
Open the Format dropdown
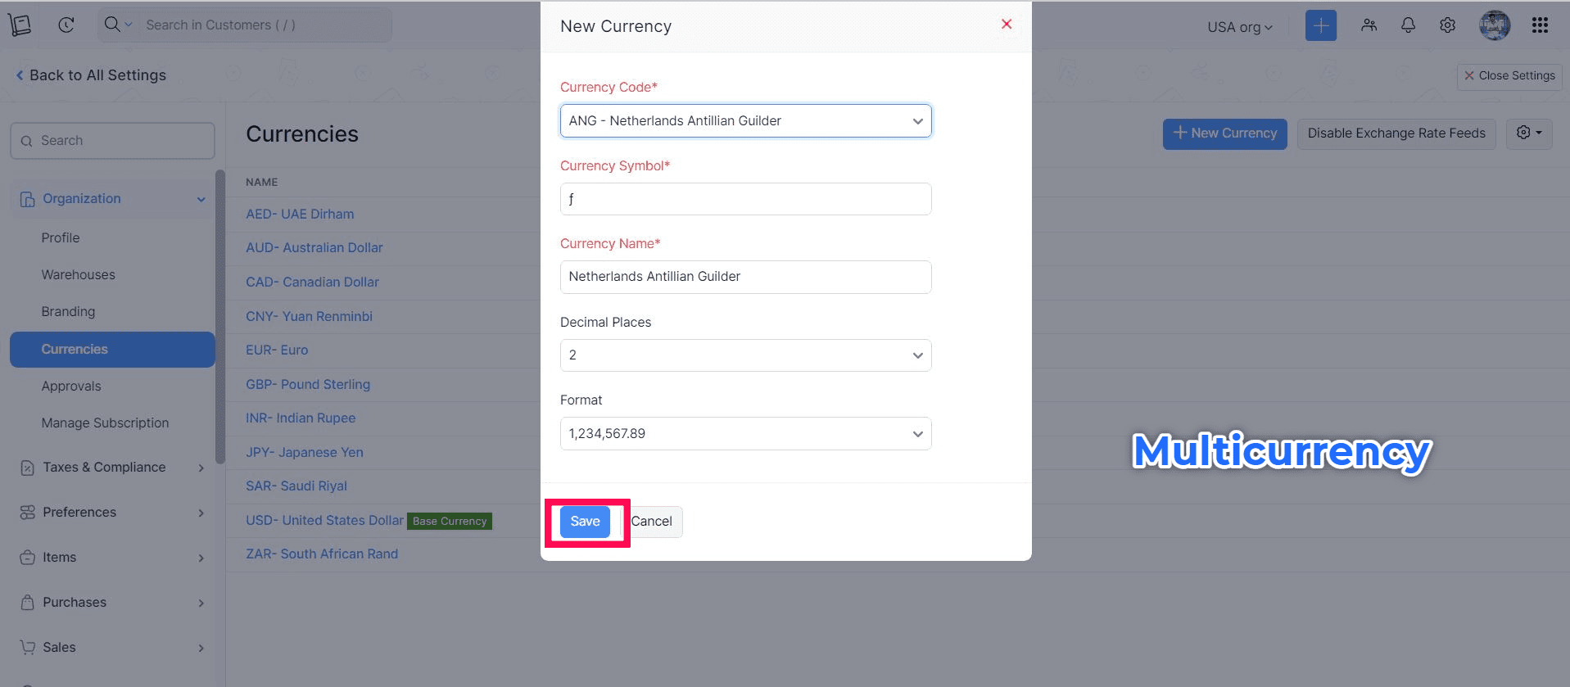[745, 434]
